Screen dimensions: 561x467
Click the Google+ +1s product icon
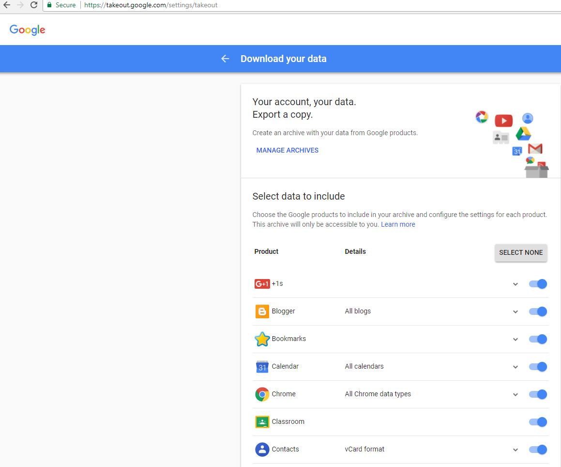[x=262, y=284]
